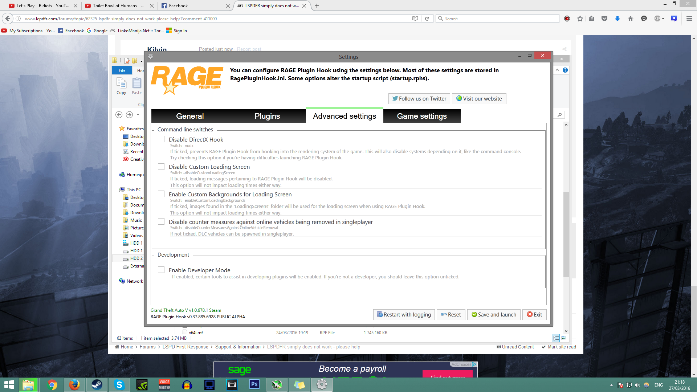Launch Photoshop from the taskbar
697x392 pixels.
[254, 385]
